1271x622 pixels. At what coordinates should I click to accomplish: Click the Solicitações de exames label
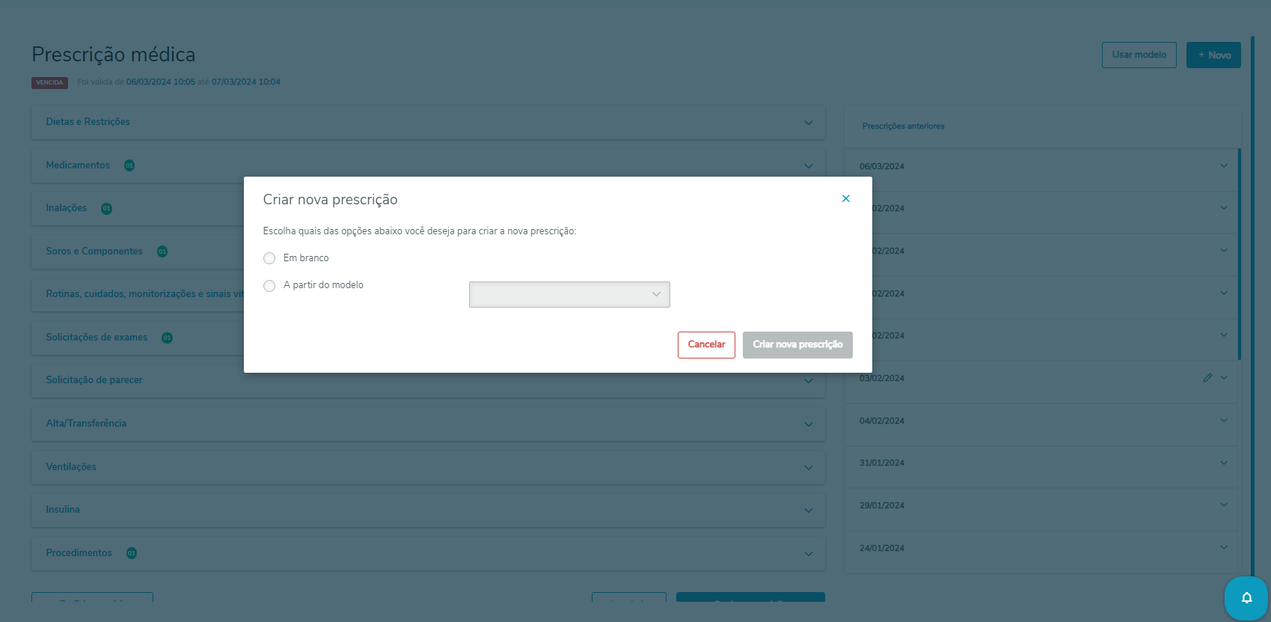[x=97, y=338]
